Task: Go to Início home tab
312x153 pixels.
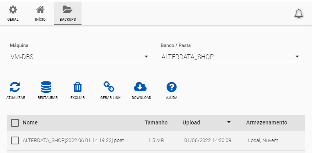Action: pos(40,13)
